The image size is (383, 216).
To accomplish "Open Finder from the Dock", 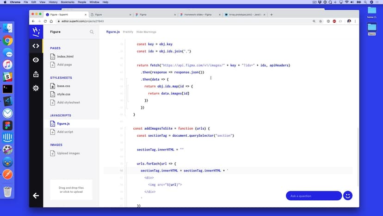I will click(x=7, y=28).
